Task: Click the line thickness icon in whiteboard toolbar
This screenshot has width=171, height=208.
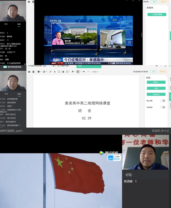Action: pos(44,72)
